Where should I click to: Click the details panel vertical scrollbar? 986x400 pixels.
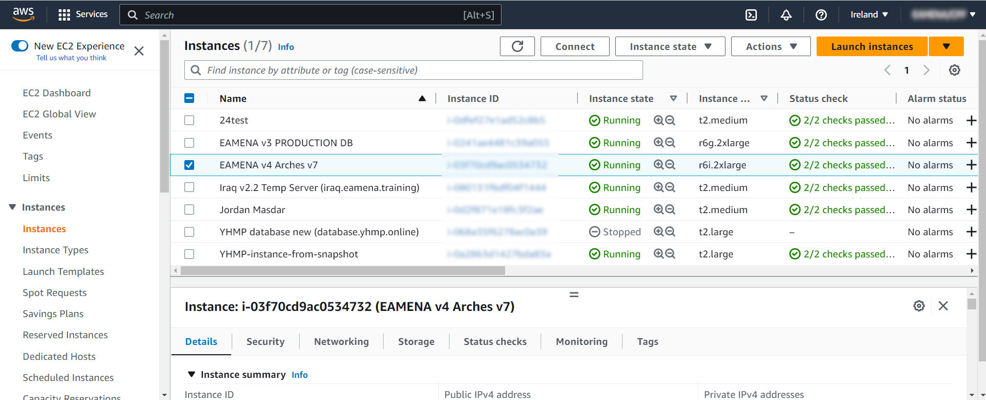click(972, 304)
